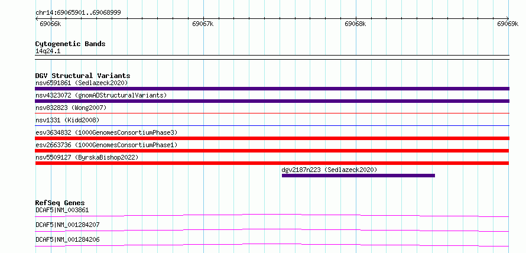Viewport: 526px width, 253px height.
Task: Click the DCAF5|NM_003861 gene label
Action: (62, 210)
